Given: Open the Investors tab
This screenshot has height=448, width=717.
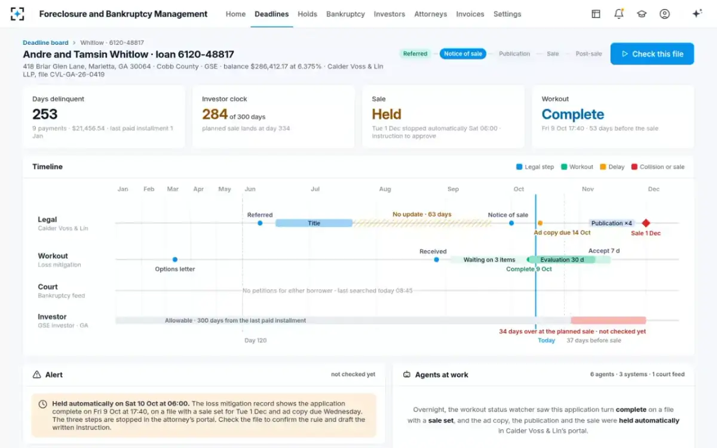Looking at the screenshot, I should (390, 14).
